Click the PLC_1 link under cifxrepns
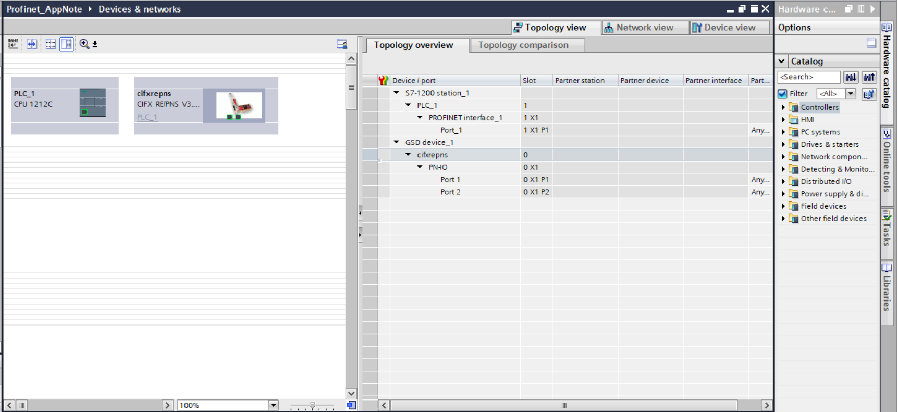Viewport: 898px width, 412px height. pos(147,117)
